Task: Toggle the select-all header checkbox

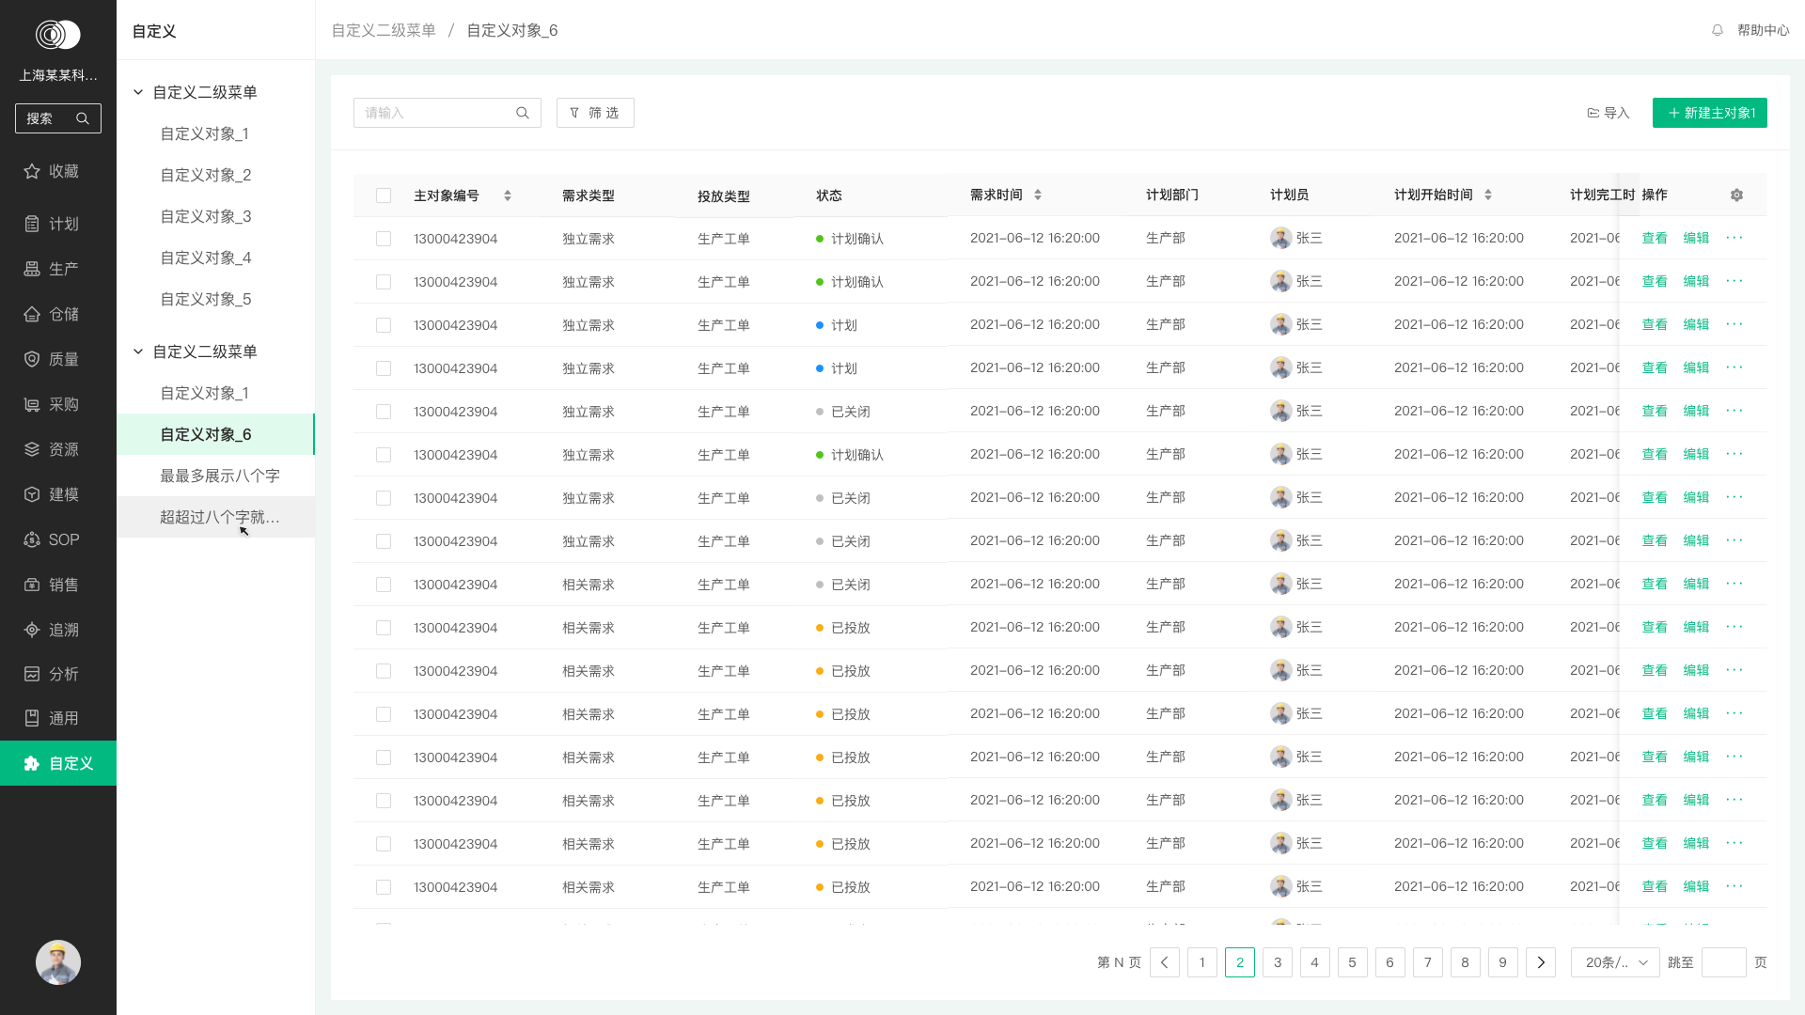Action: [x=384, y=195]
